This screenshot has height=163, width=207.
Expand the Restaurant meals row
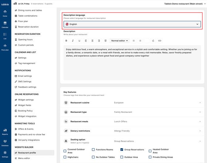click(x=132, y=121)
